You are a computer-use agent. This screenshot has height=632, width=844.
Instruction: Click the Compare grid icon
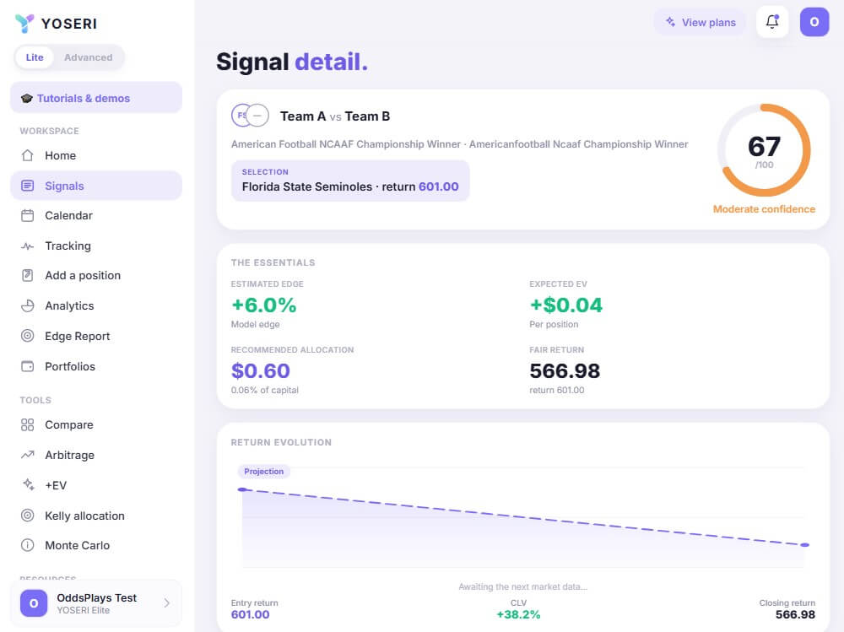(28, 424)
